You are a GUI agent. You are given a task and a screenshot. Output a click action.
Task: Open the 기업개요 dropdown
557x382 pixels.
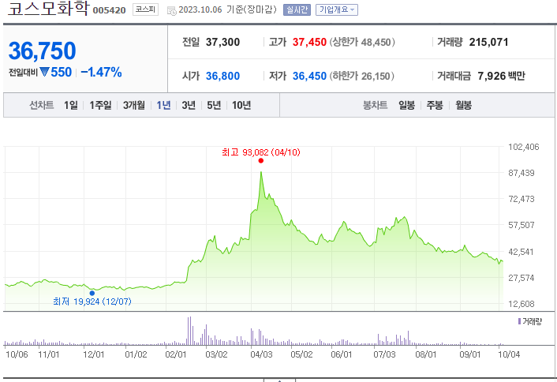click(x=336, y=10)
